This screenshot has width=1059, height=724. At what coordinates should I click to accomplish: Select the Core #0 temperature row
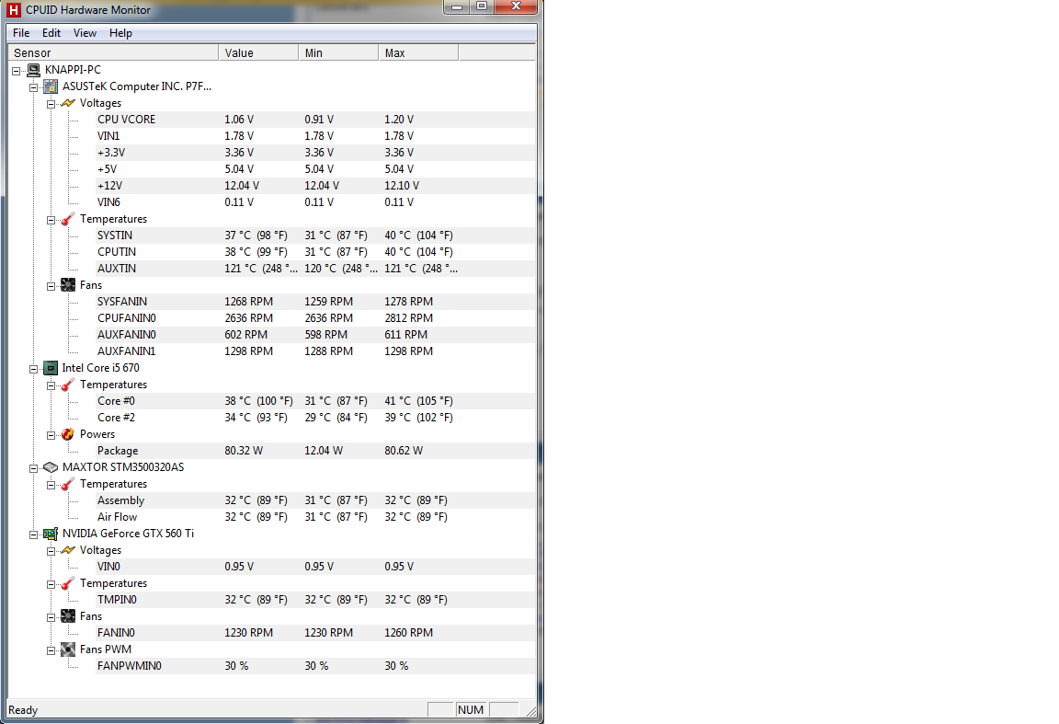315,401
